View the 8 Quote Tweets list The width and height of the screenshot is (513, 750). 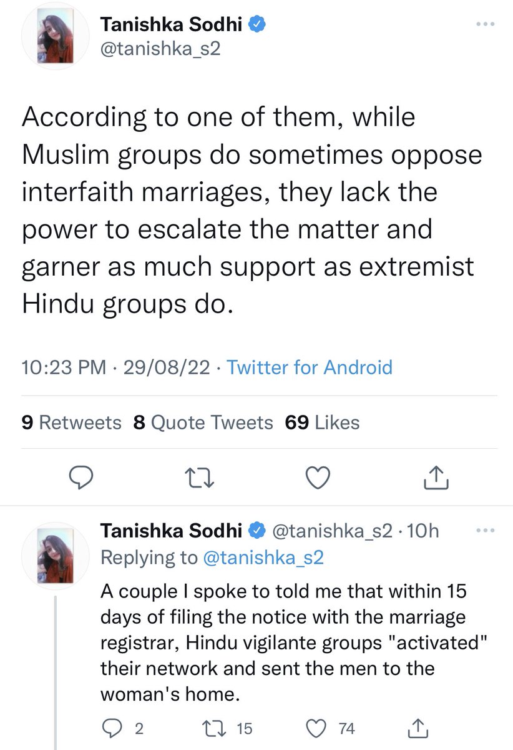point(203,423)
